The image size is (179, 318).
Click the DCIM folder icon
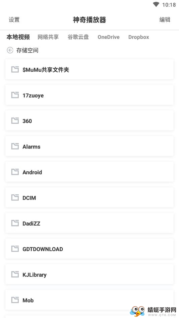coord(15,197)
